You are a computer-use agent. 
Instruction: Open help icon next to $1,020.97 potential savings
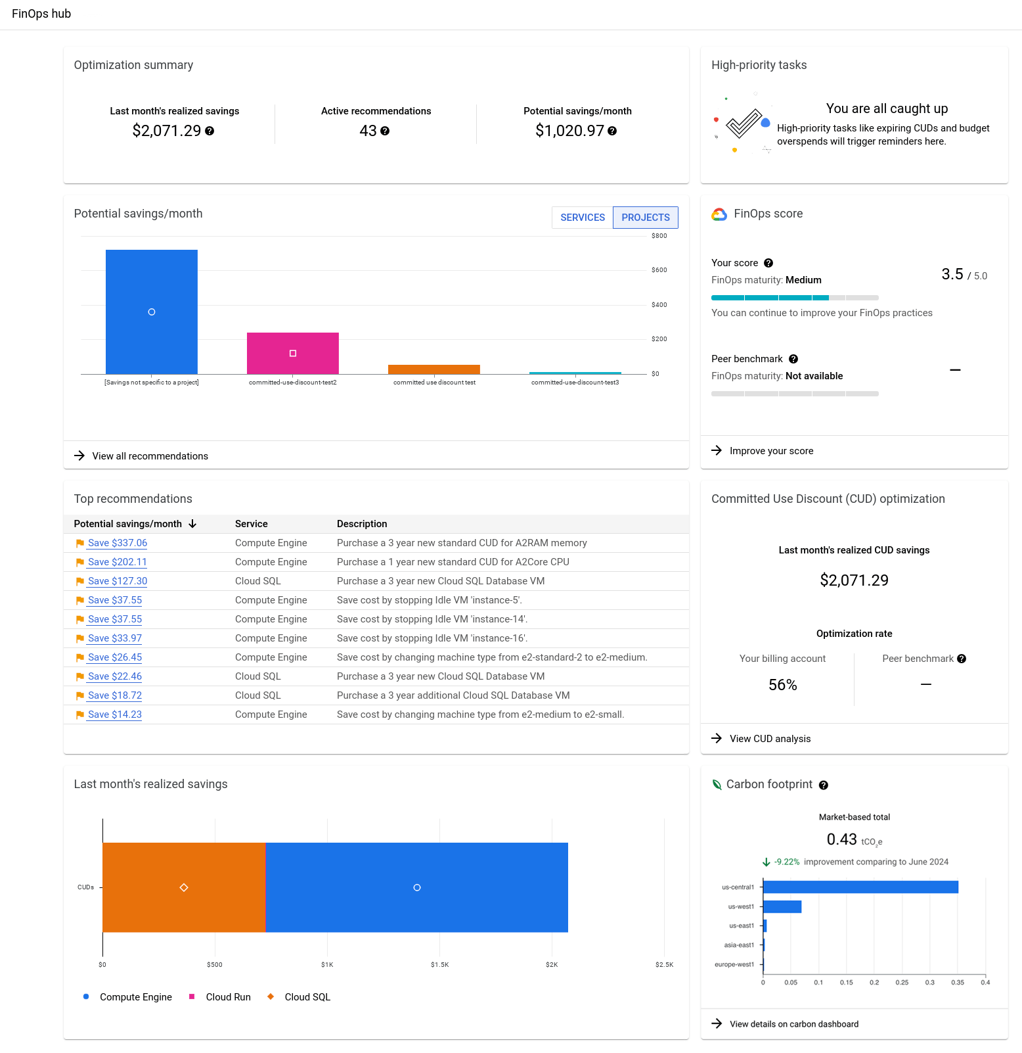coord(612,131)
